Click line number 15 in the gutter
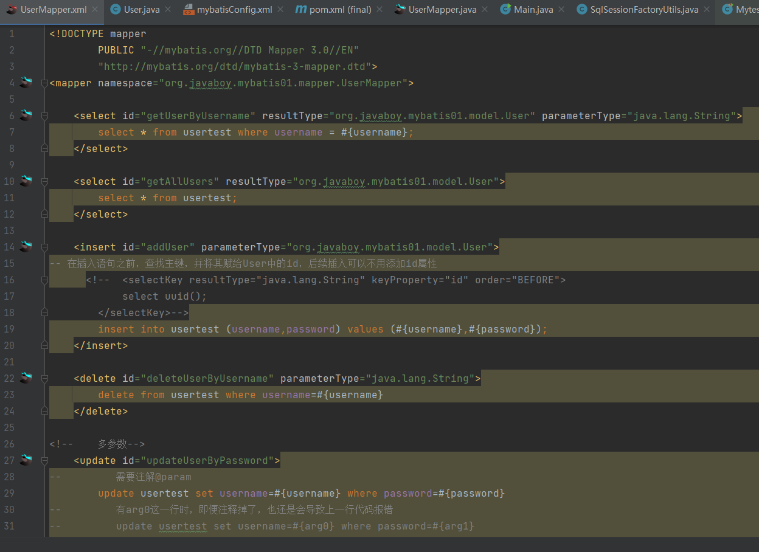 (9, 263)
